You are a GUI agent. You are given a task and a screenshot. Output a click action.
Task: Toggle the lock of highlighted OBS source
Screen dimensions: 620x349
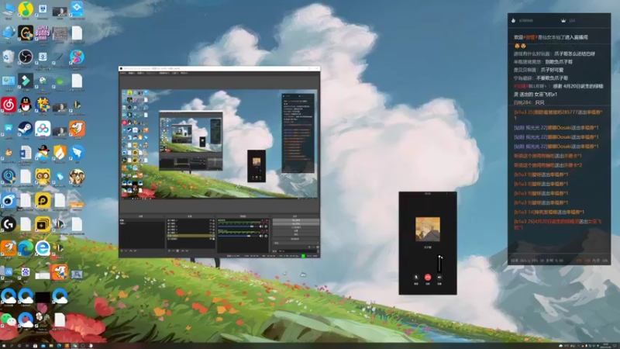(214, 236)
